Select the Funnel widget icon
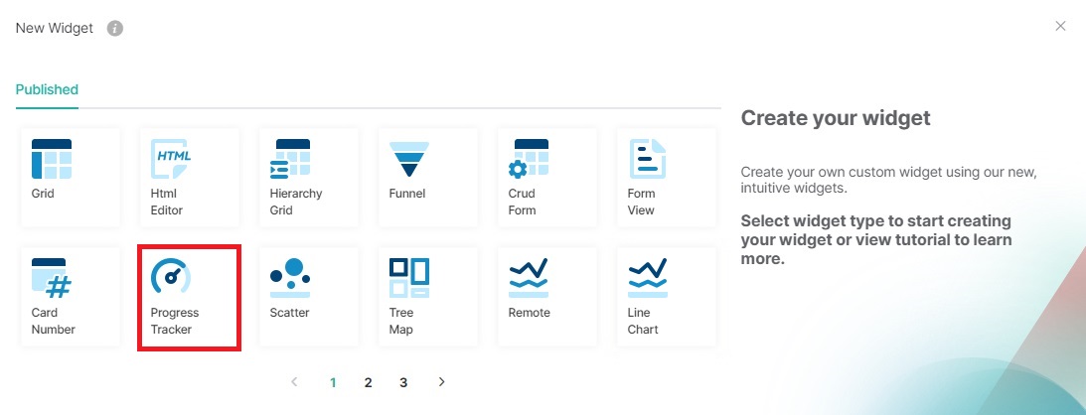Viewport: 1086px width, 415px height. [409, 158]
